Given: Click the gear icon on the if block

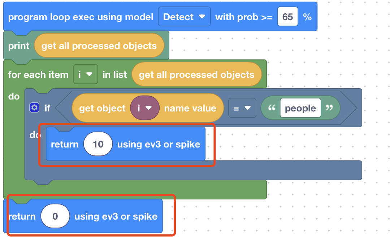Looking at the screenshot, I should point(34,107).
